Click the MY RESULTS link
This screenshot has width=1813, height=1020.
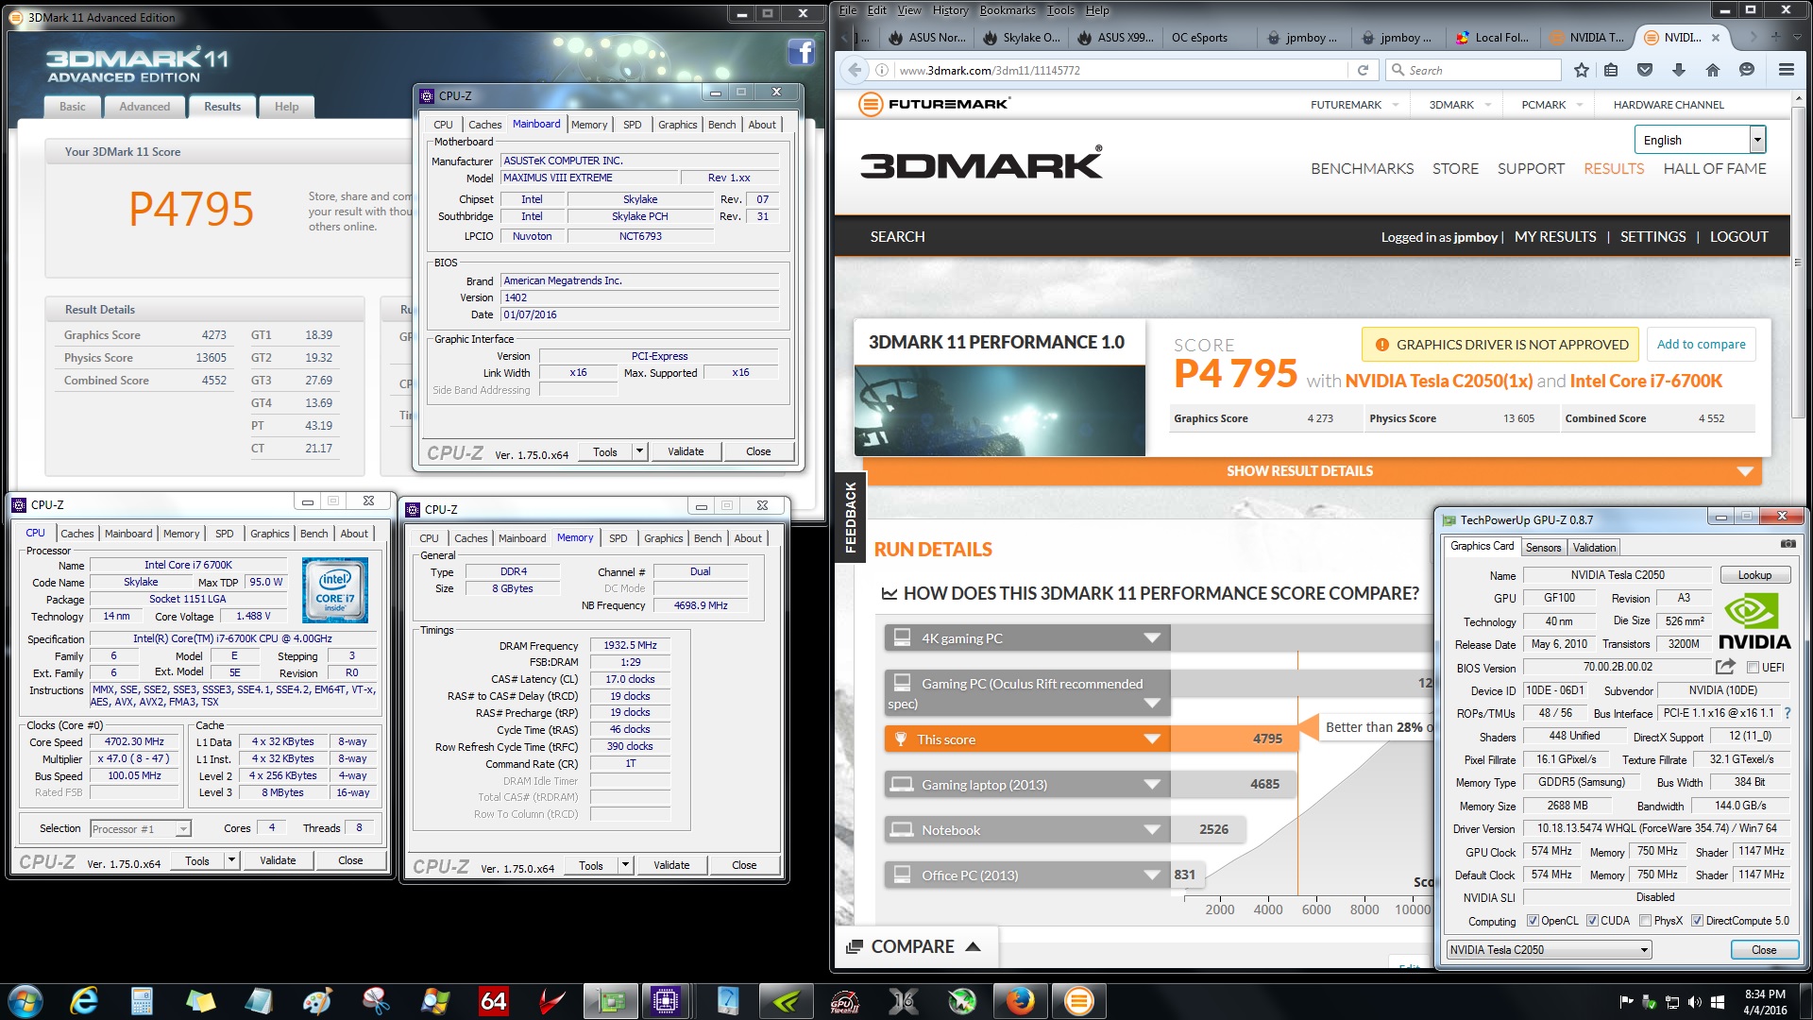pos(1555,237)
